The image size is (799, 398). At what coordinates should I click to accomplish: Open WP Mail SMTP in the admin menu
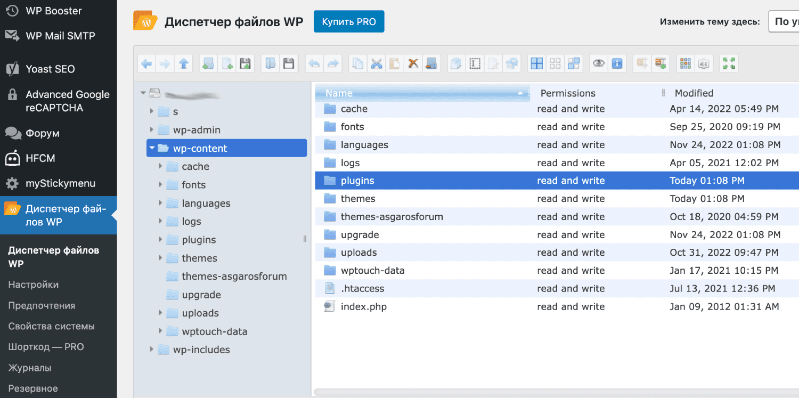click(x=60, y=36)
